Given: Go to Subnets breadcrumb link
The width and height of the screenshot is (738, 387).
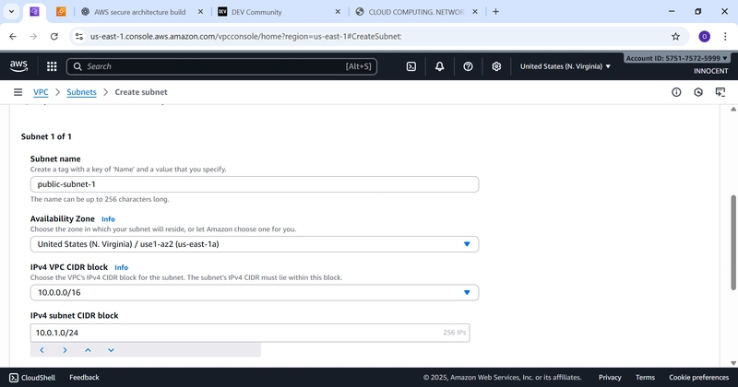Looking at the screenshot, I should [81, 92].
